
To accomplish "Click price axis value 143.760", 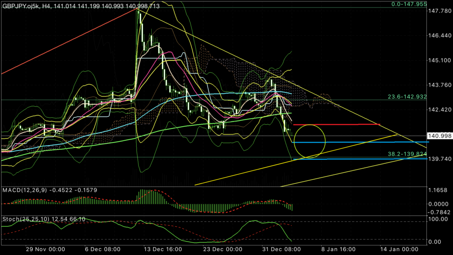I will [x=439, y=85].
